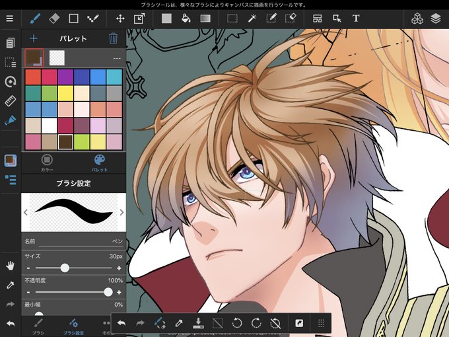Open the ruler snap icon in sidebar
The height and width of the screenshot is (337, 449).
click(11, 101)
